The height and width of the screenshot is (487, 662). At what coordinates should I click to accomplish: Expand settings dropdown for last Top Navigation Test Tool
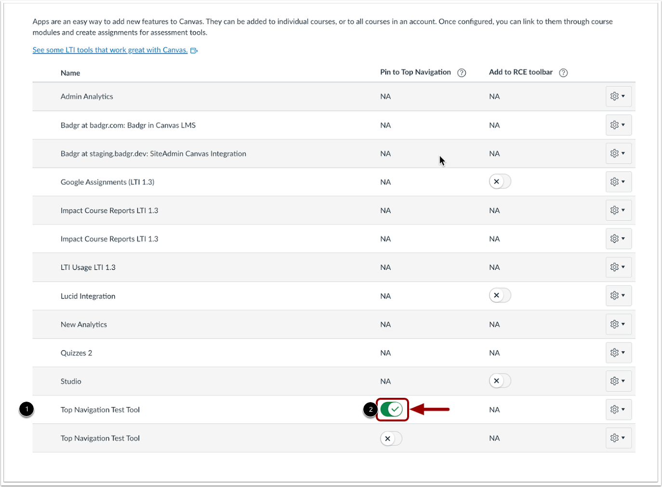click(618, 438)
